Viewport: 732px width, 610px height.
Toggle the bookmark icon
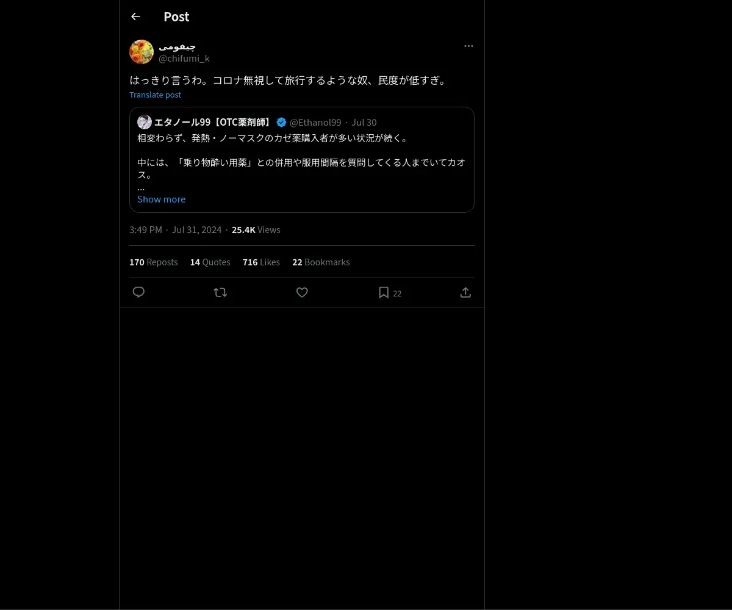point(384,293)
